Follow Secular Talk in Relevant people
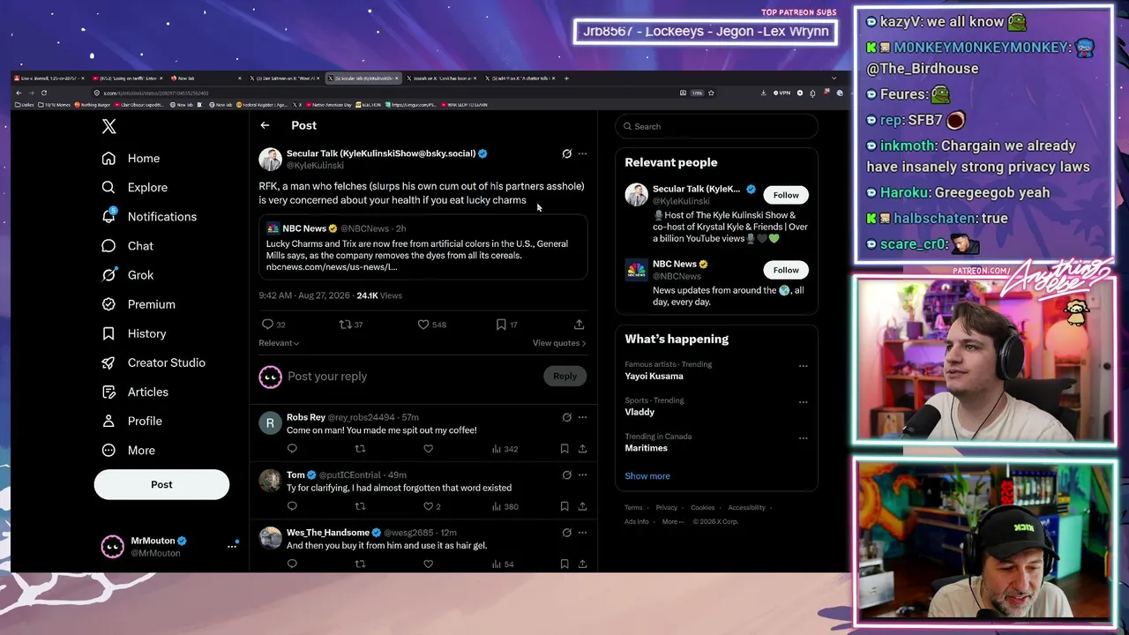Viewport: 1129px width, 635px height. (x=786, y=195)
